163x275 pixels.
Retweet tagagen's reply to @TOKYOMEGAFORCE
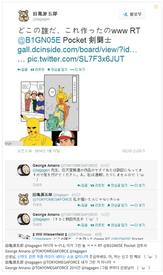[x=97, y=205]
